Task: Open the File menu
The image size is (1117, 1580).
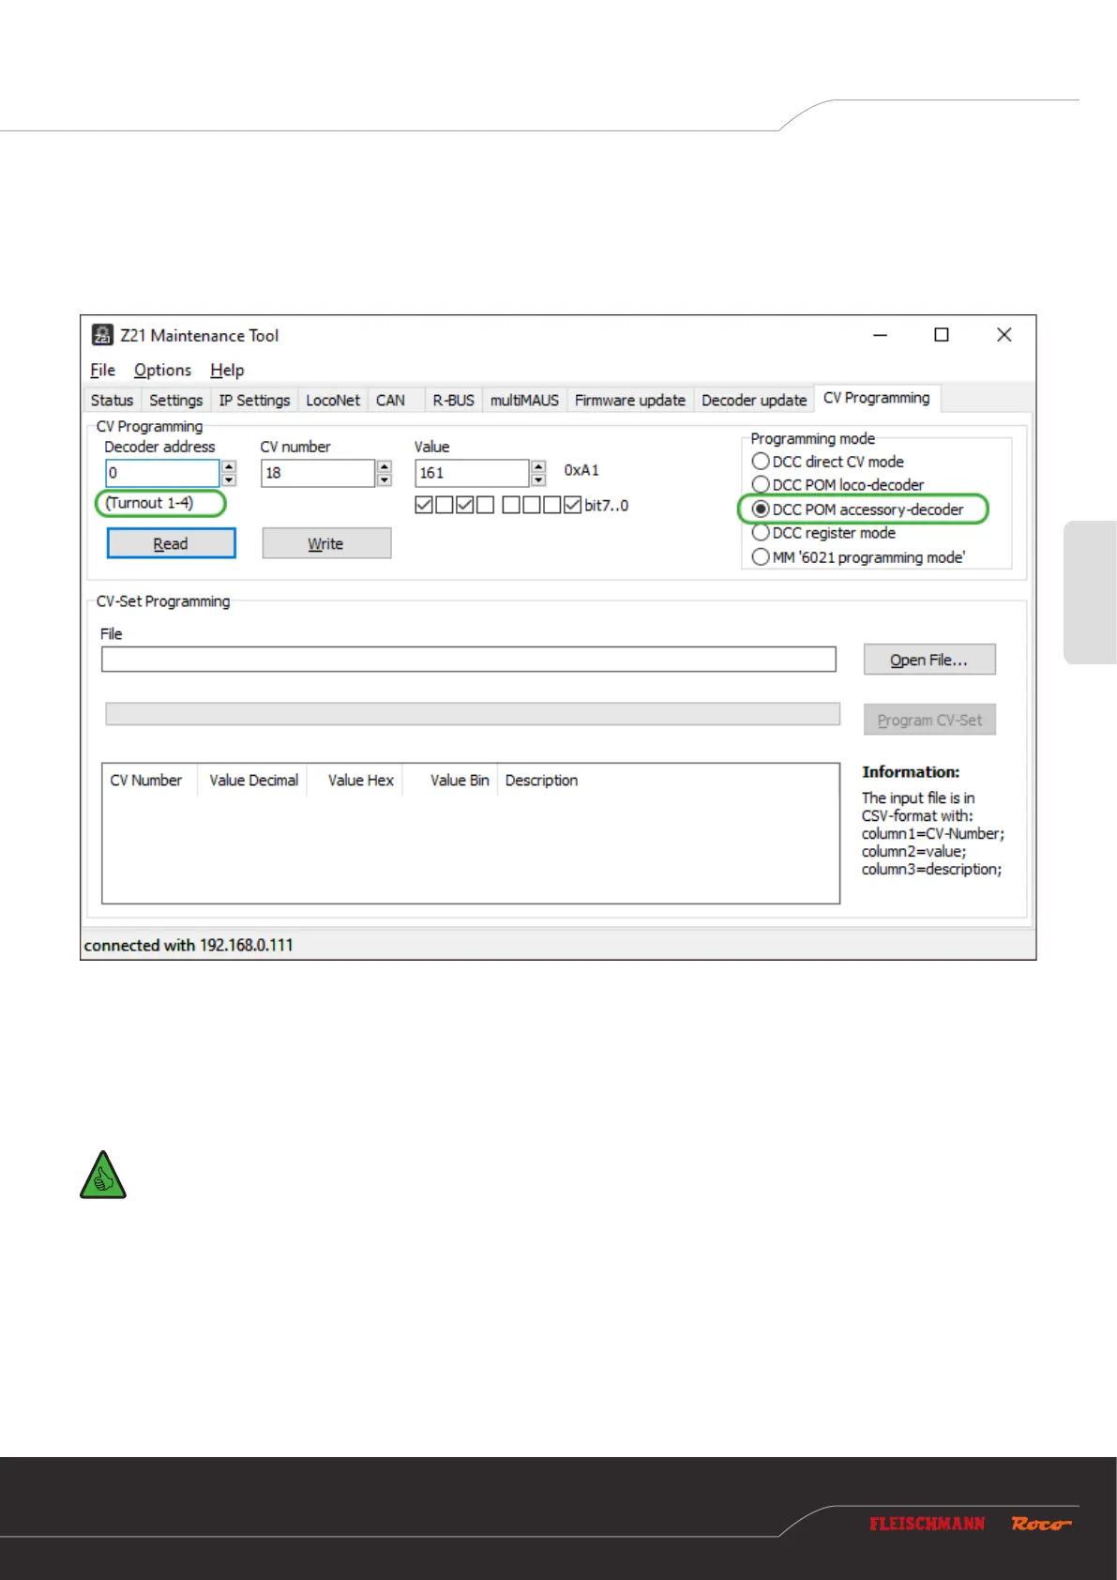Action: [102, 370]
